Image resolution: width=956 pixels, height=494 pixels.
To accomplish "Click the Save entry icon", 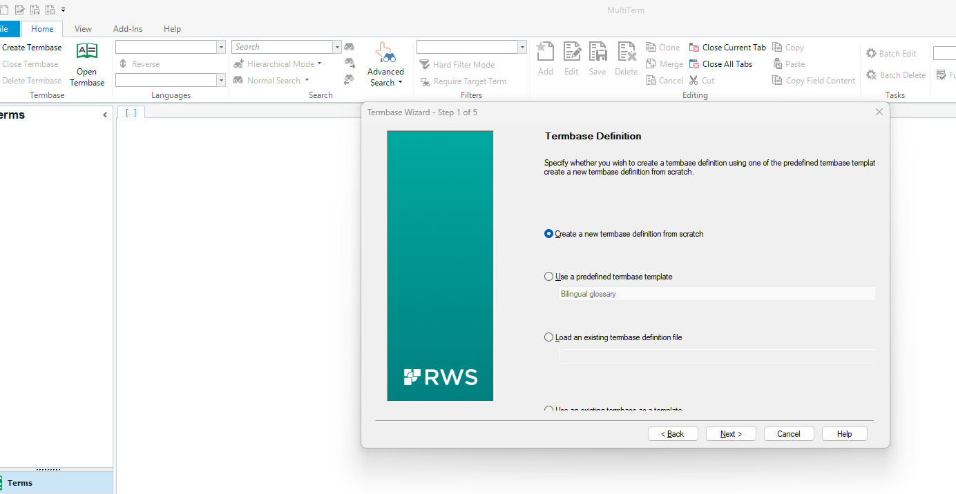I will tap(597, 52).
